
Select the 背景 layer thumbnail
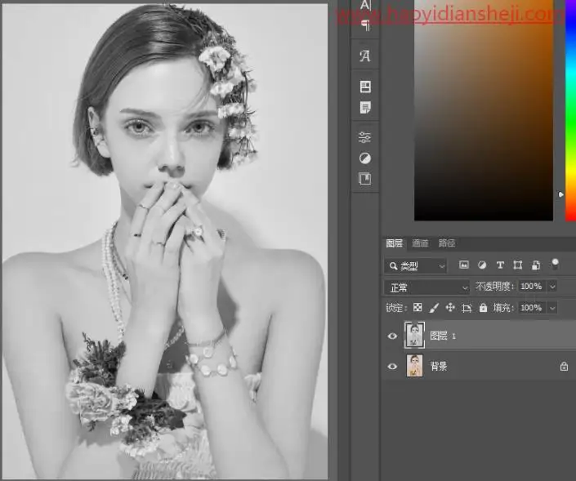tap(414, 366)
